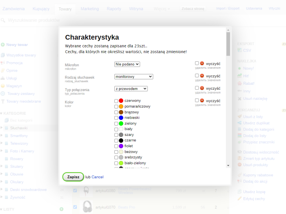Open the Rodzaj słuchawek dropdown set to monitorowy
286x214 pixels.
click(134, 77)
